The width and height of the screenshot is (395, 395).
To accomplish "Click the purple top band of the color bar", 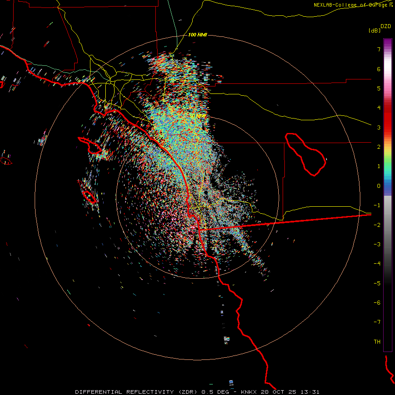I will click(x=388, y=43).
